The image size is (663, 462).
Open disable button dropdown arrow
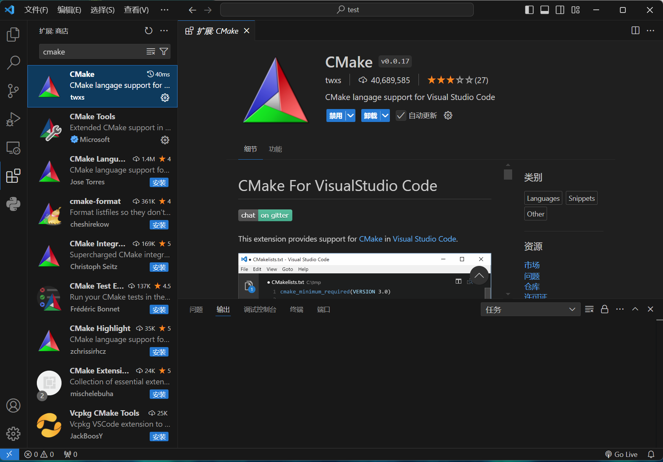click(351, 115)
